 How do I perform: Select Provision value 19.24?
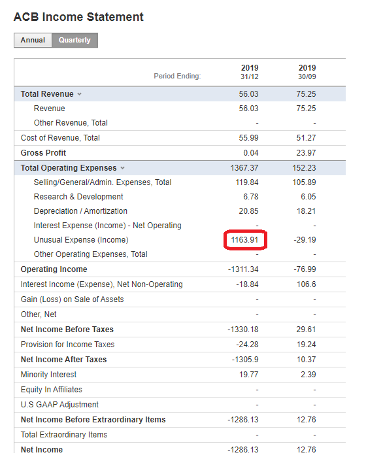[306, 344]
